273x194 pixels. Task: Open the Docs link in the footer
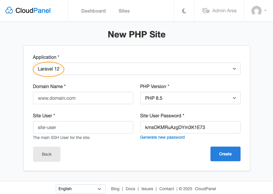pyautogui.click(x=130, y=189)
